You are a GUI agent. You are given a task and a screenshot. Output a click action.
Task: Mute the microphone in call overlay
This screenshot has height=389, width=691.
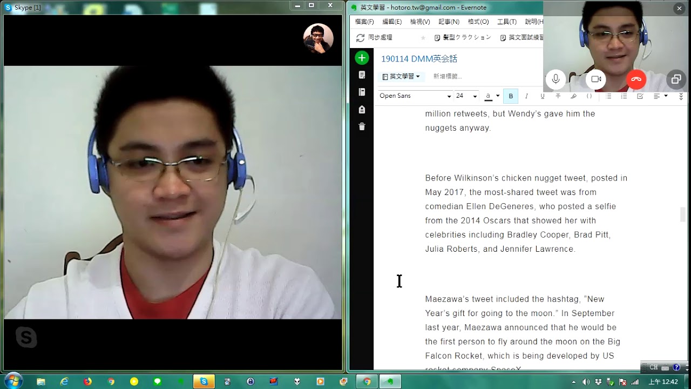555,79
